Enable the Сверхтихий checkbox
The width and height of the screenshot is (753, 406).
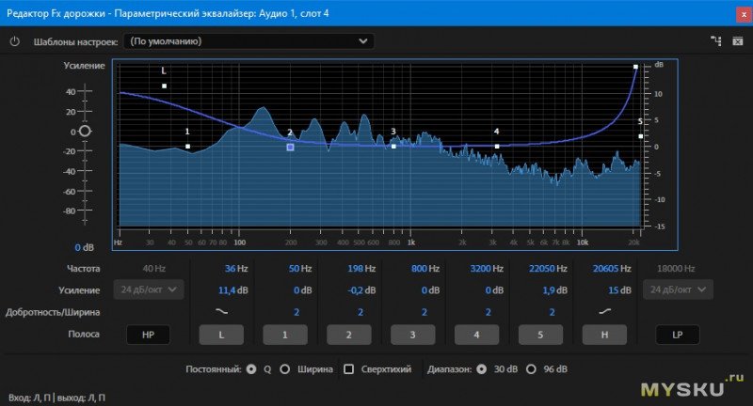349,369
